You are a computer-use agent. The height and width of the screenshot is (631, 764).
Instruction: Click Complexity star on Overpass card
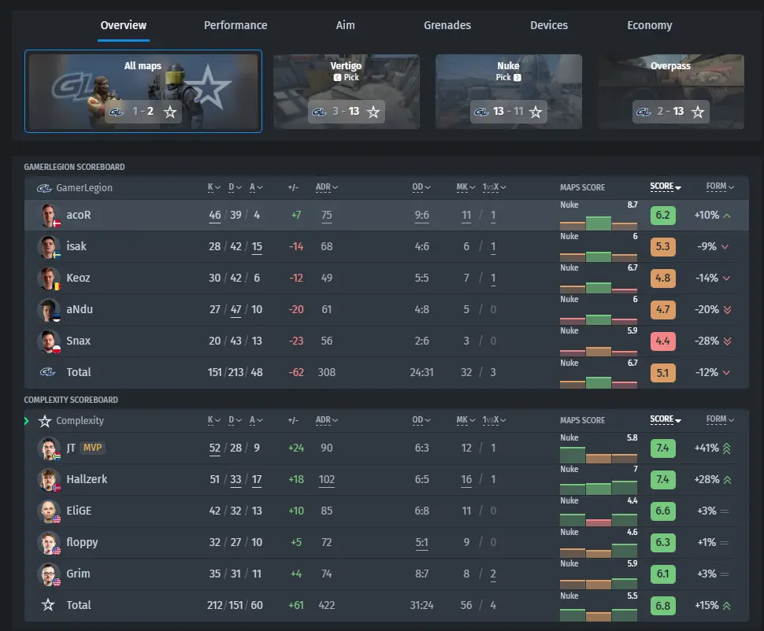click(x=698, y=112)
